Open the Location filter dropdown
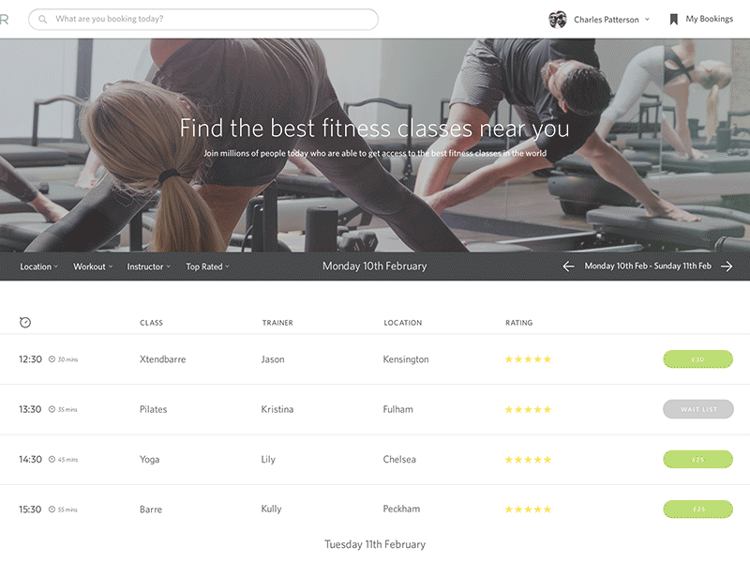Image resolution: width=750 pixels, height=563 pixels. pos(38,266)
